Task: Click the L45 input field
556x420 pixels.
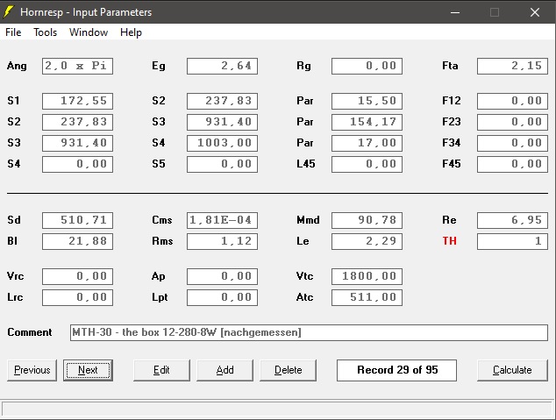Action: point(367,164)
